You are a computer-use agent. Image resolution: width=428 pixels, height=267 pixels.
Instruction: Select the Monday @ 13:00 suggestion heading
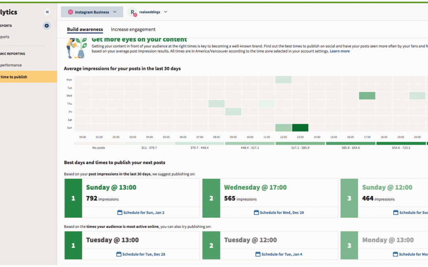388,240
